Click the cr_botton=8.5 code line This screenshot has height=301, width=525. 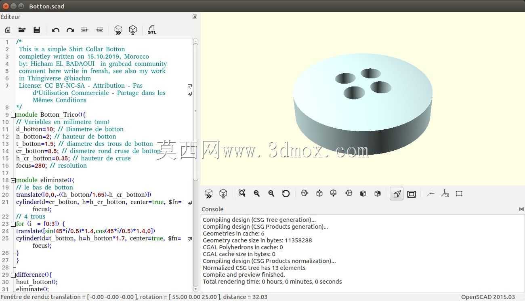pos(88,151)
